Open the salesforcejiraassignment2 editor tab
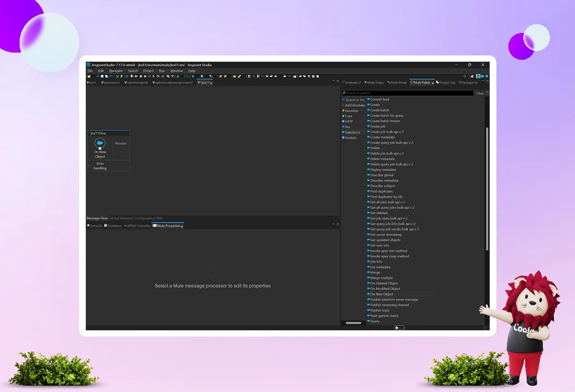Screen dimensions: 575x392 point(172,83)
